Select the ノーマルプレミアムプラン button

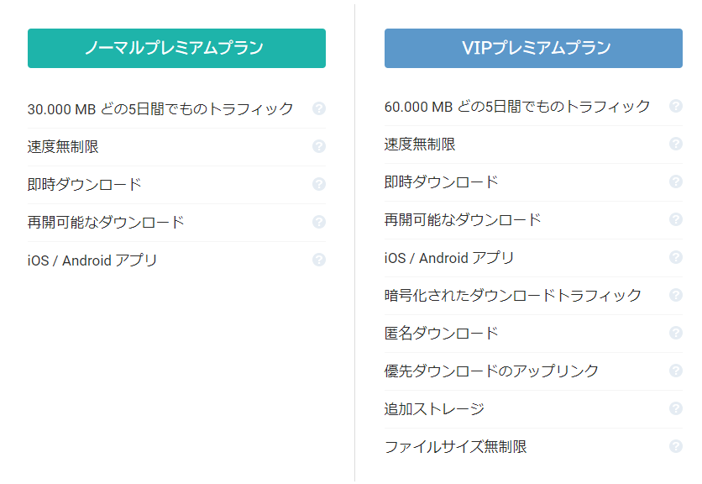point(176,49)
